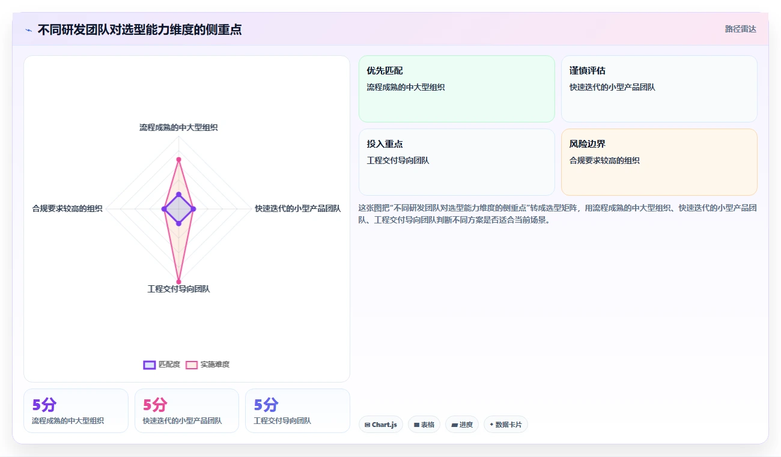Click the radar axis label 合规要求较高的组织
The width and height of the screenshot is (781, 457).
coord(67,208)
